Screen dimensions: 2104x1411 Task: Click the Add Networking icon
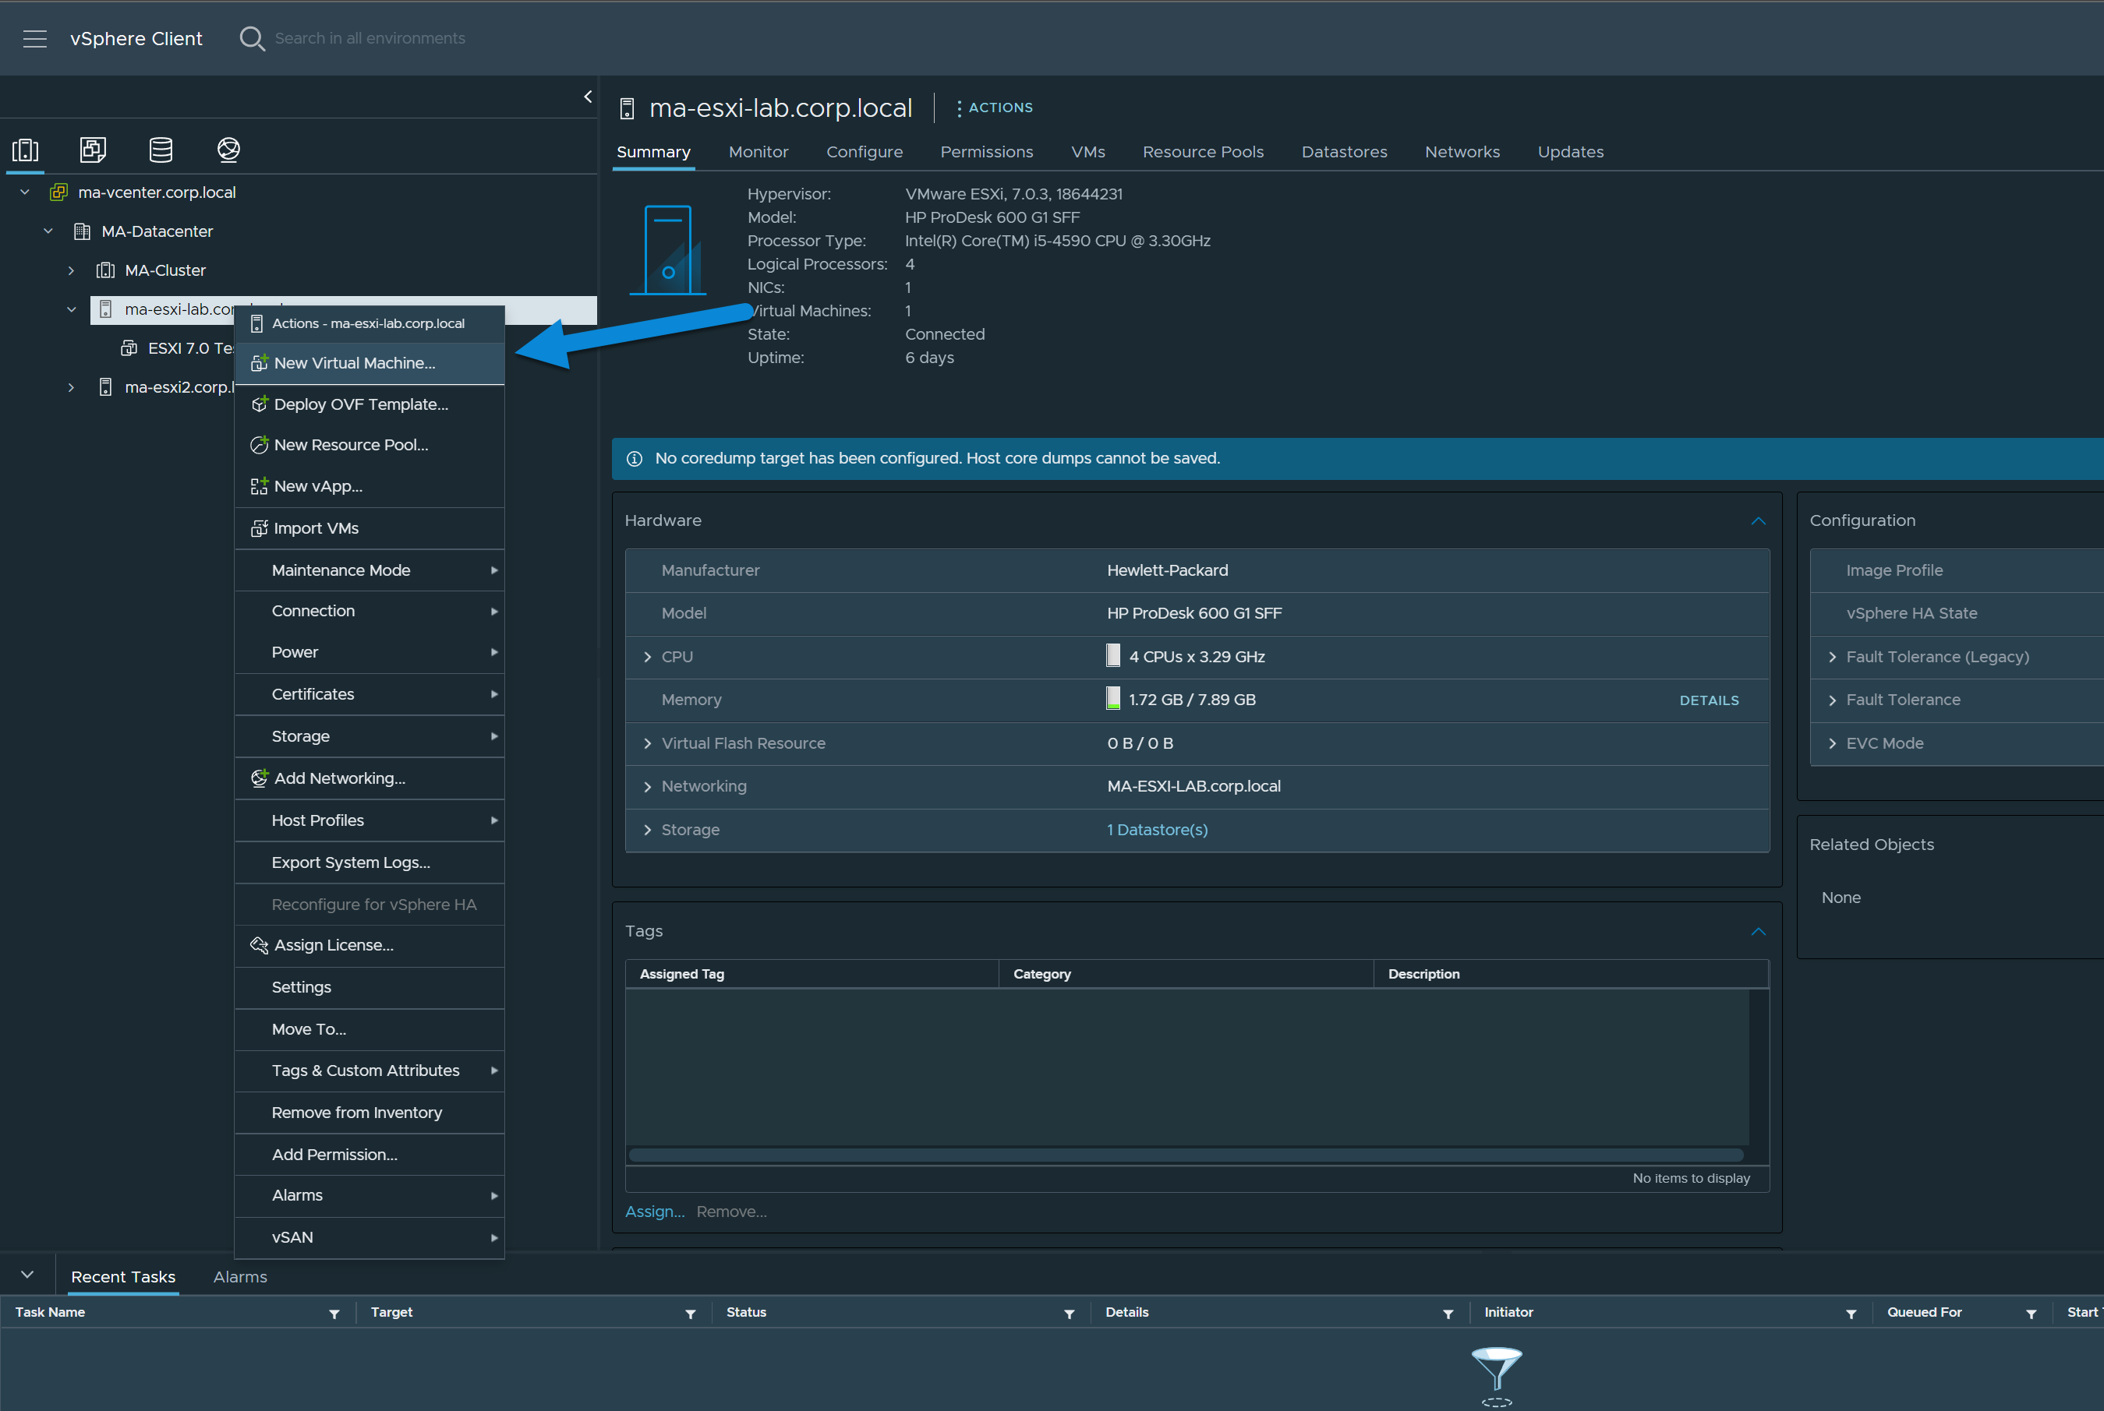coord(260,778)
